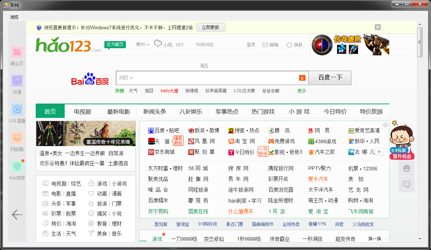Open 爱奇艺高清 site link
Image resolution: width=431 pixels, height=250 pixels.
(364, 130)
